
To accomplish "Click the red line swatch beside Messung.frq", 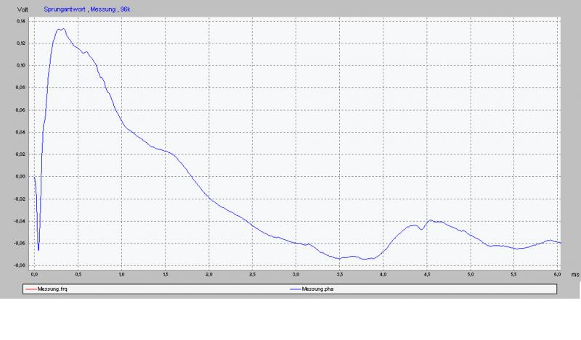I will [31, 289].
